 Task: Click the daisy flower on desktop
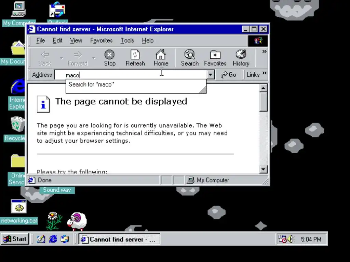point(53,221)
